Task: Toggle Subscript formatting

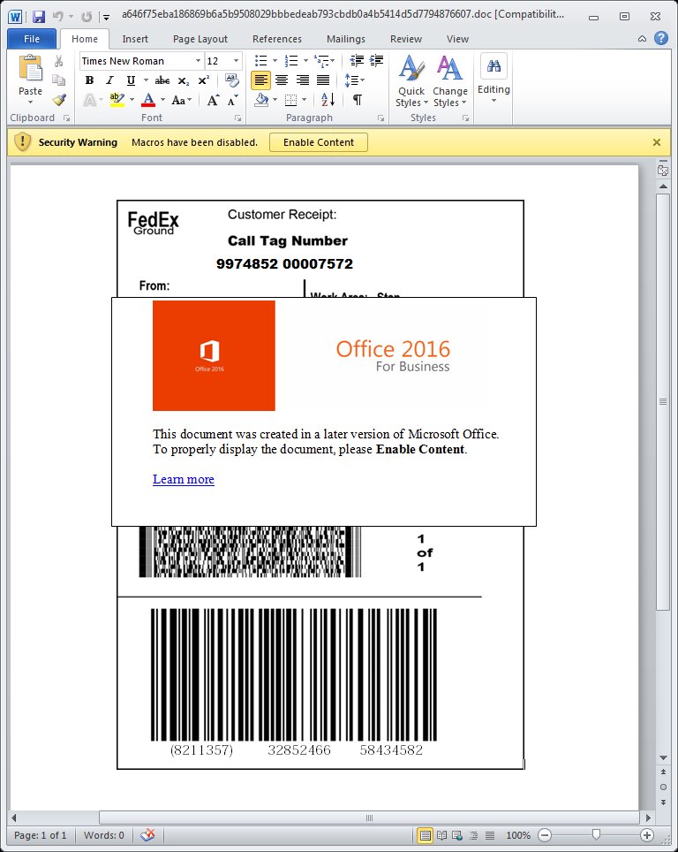Action: 184,80
